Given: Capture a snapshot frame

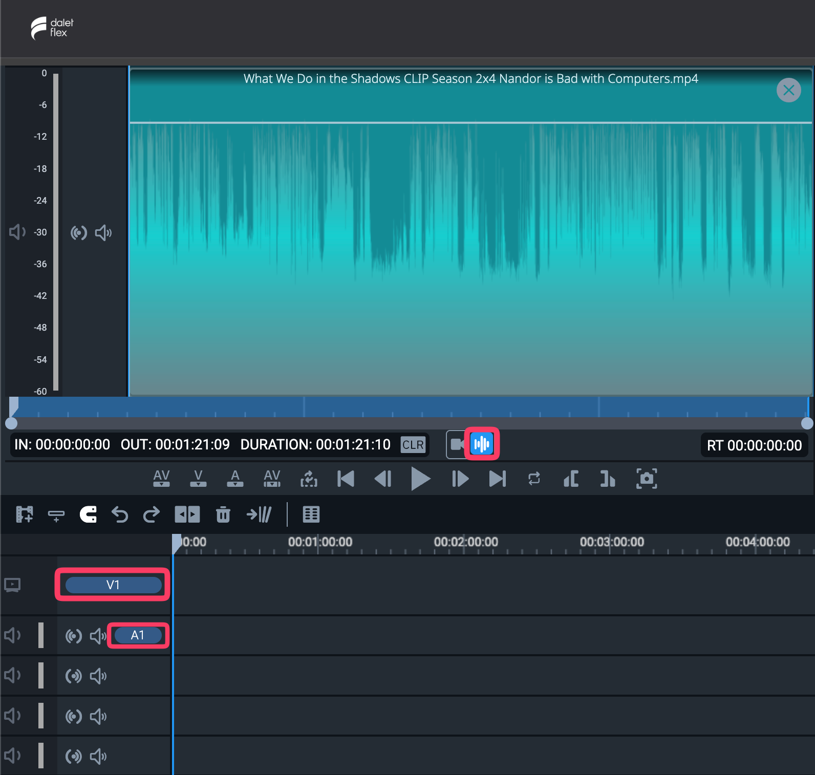Looking at the screenshot, I should coord(647,479).
